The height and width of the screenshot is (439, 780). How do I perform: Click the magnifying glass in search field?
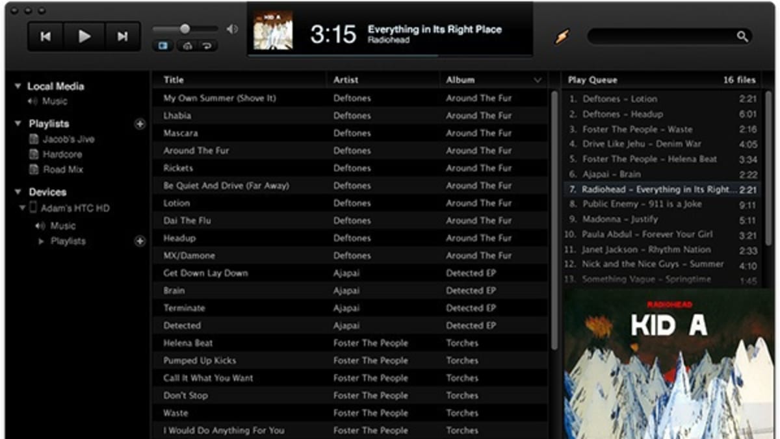point(742,38)
